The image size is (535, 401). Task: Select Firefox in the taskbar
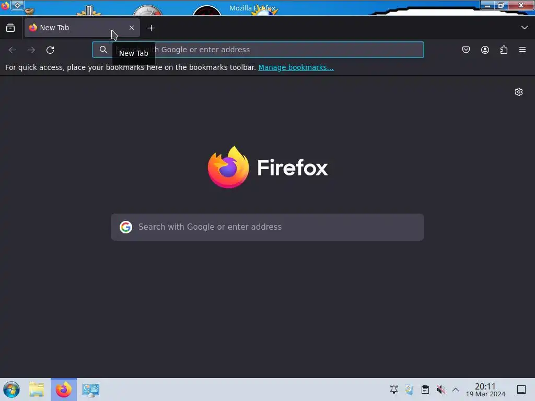[64, 390]
